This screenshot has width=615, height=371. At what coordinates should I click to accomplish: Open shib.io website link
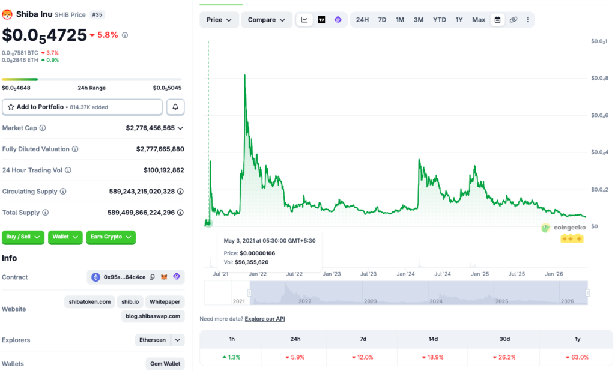coord(130,301)
